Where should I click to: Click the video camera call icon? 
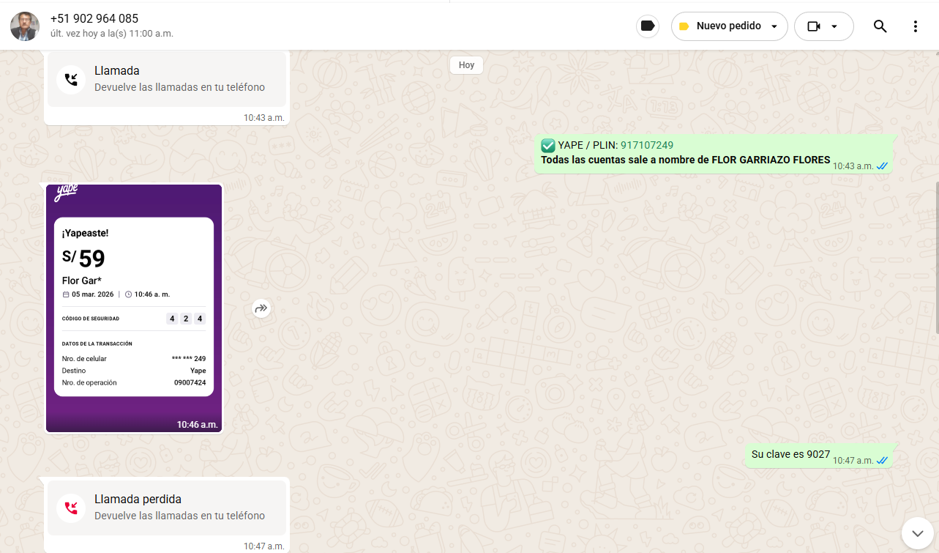pyautogui.click(x=814, y=26)
